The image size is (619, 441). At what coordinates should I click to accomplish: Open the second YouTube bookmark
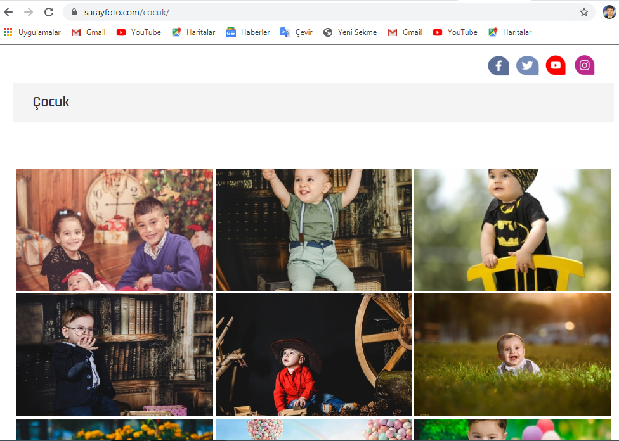tap(455, 32)
